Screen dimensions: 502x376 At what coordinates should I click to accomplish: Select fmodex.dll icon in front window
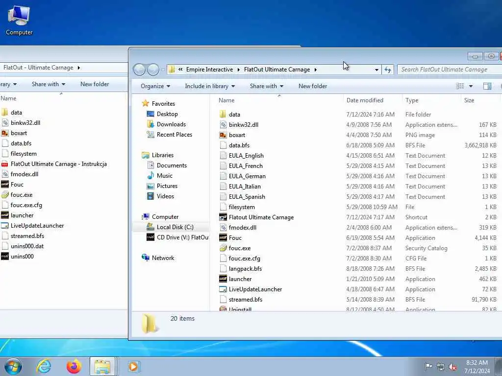(223, 227)
